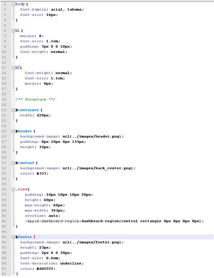
Task: Collapse the #header block fold marker
Action: pos(13,131)
